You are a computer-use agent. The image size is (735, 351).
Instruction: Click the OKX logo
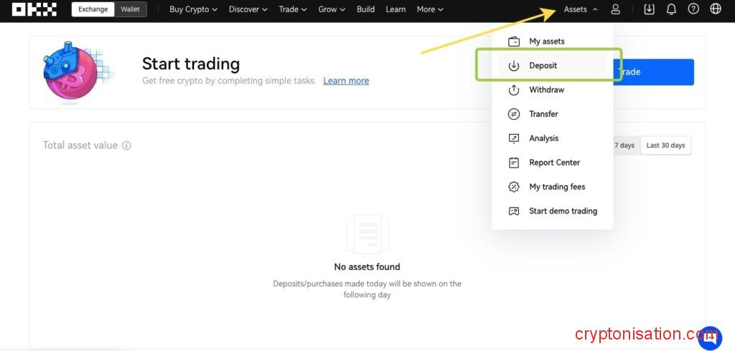34,9
